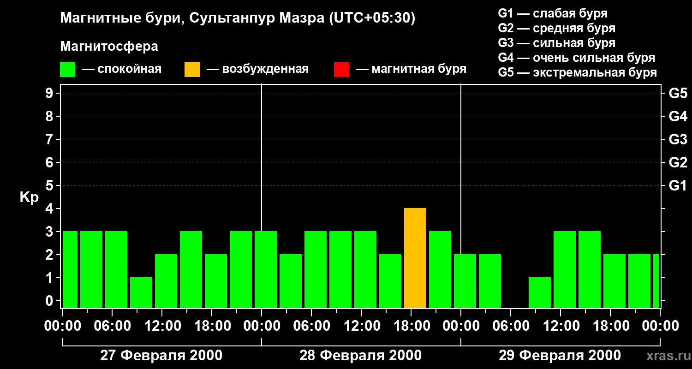This screenshot has height=369, width=692.
Task: Select the Kp 1 bar on 27 Февраля
Action: (x=141, y=293)
